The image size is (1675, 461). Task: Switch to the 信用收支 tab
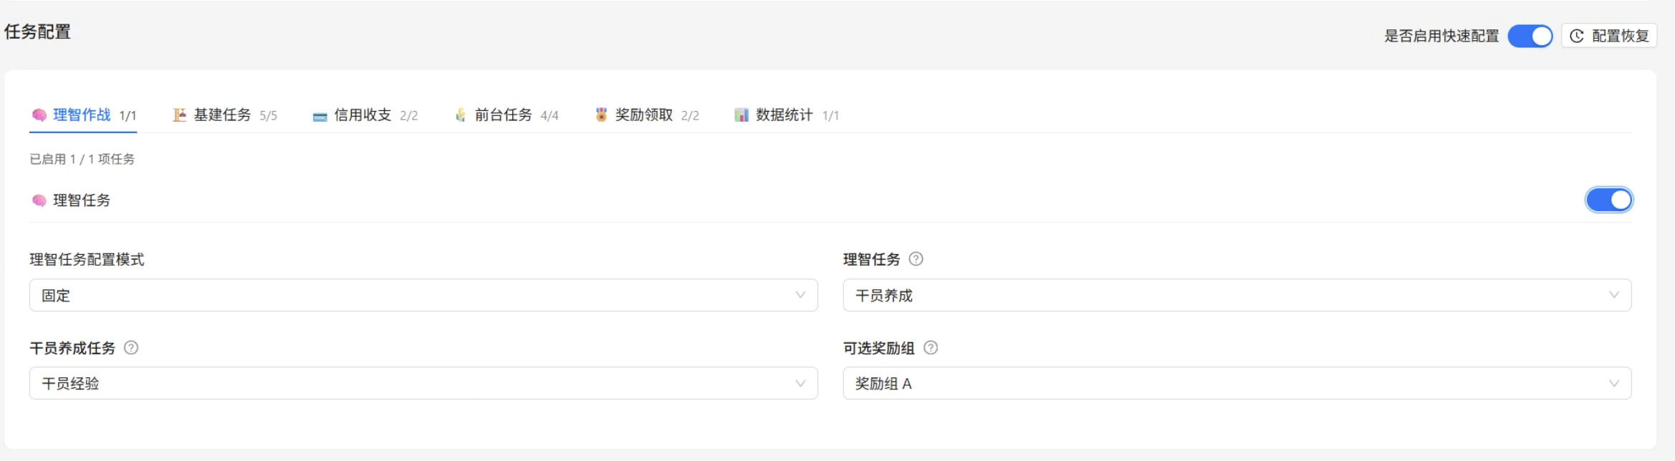tap(365, 115)
